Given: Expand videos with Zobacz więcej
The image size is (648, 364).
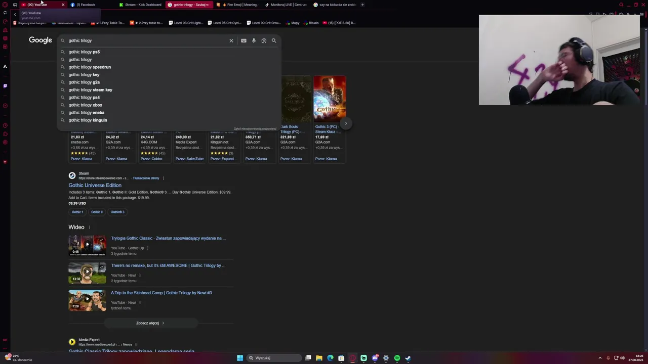Looking at the screenshot, I should [150, 323].
